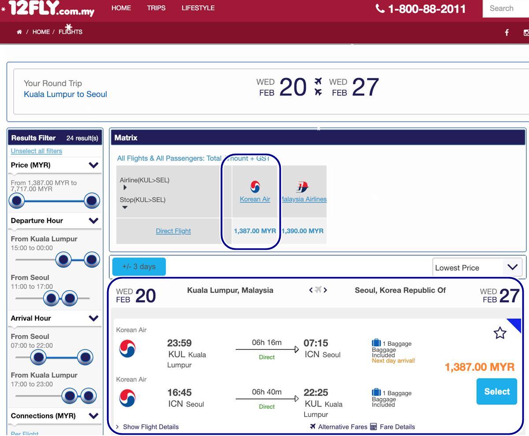Image resolution: width=529 pixels, height=436 pixels.
Task: Adjust the maximum price slider handle
Action: coord(91,201)
